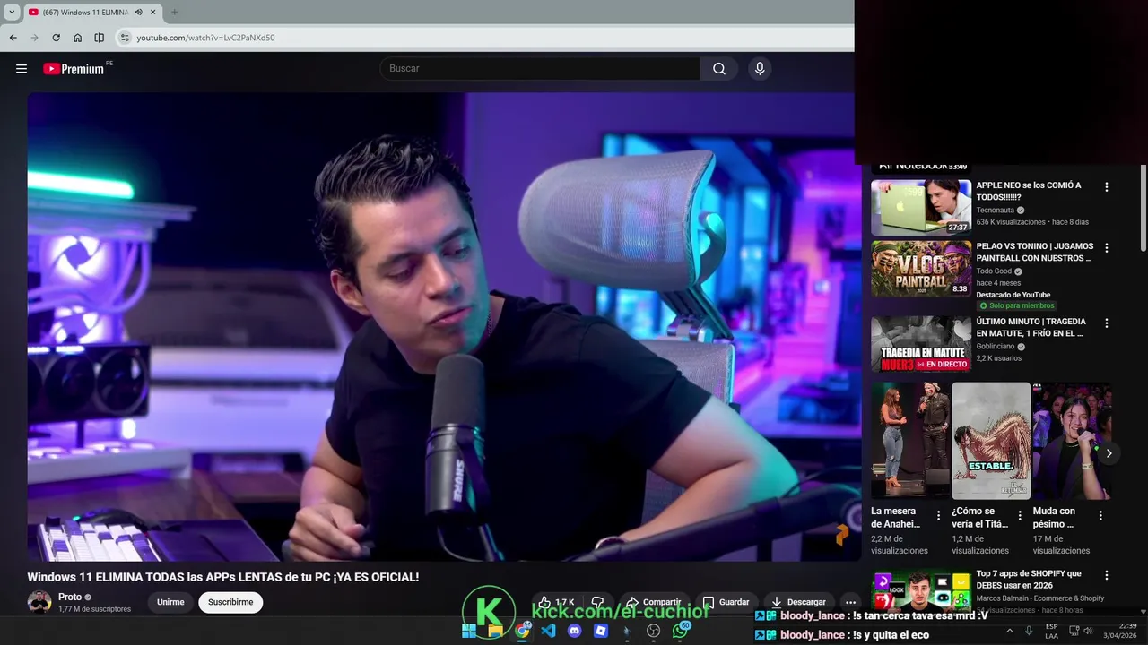Click the browser forward arrow
This screenshot has width=1148, height=645.
(34, 38)
